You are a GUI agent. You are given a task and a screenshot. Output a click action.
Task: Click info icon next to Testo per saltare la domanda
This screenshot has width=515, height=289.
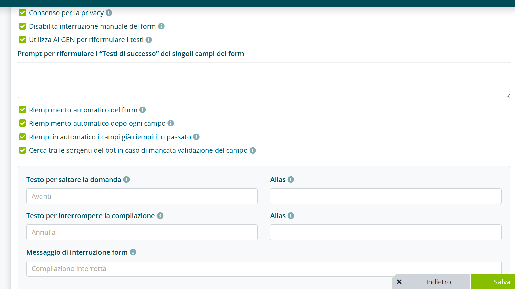pyautogui.click(x=126, y=179)
